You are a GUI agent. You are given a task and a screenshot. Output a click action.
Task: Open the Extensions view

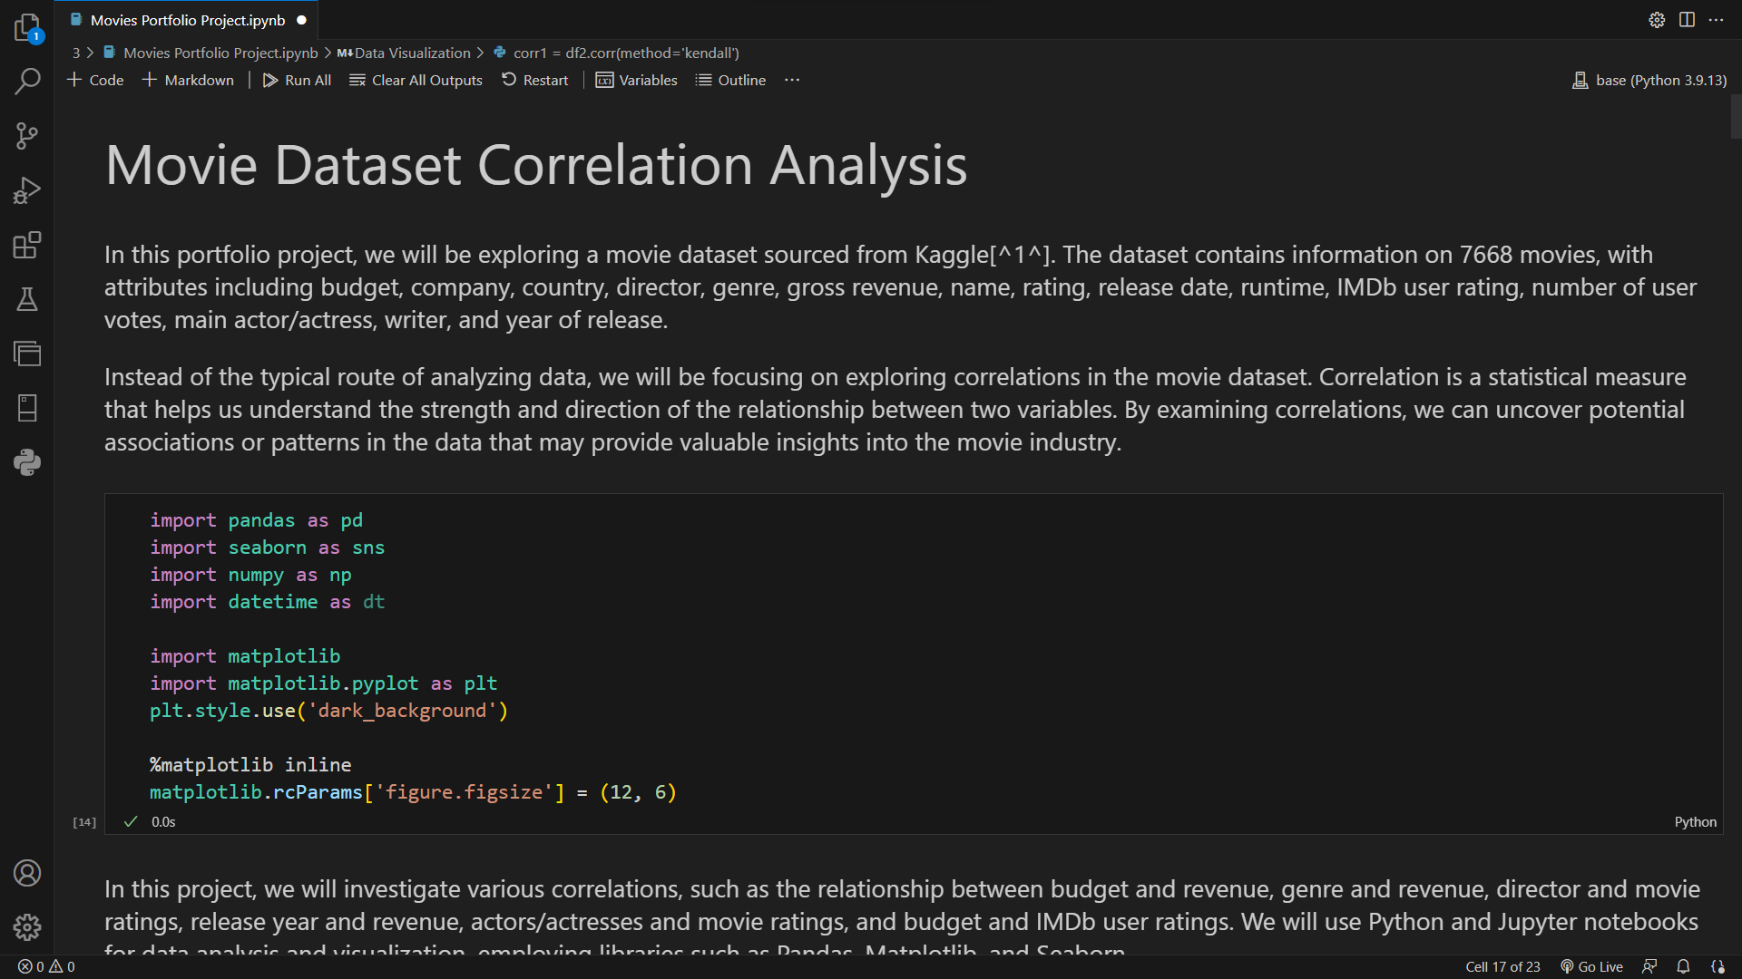tap(27, 245)
